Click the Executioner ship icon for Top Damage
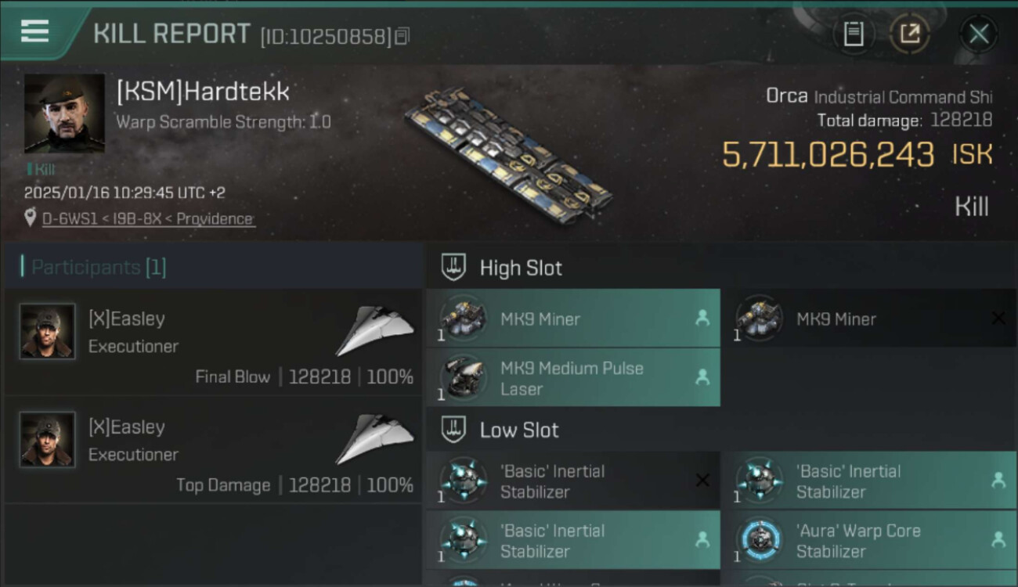 pos(374,440)
